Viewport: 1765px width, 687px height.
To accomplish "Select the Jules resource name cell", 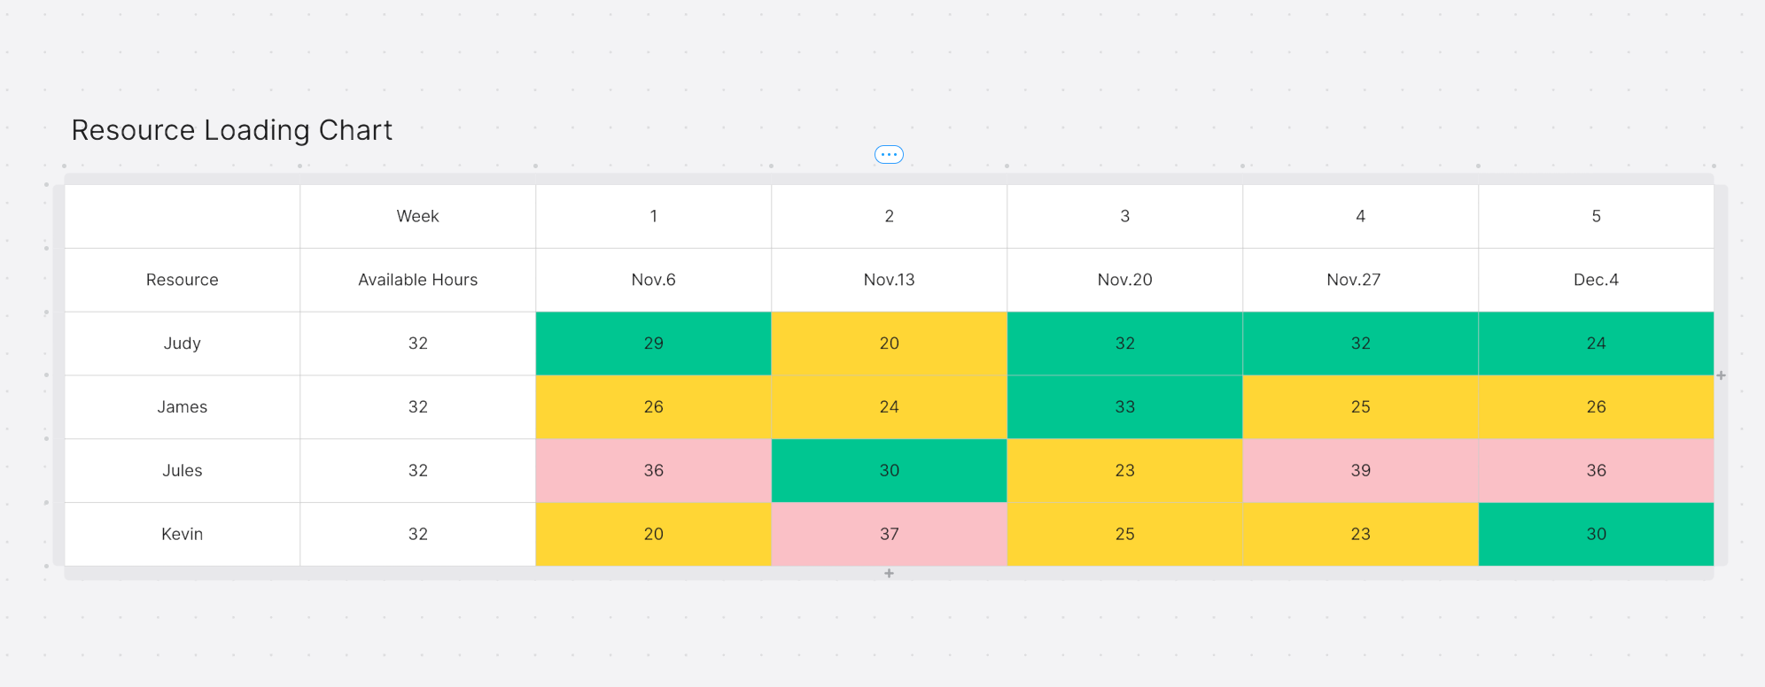I will click(182, 471).
